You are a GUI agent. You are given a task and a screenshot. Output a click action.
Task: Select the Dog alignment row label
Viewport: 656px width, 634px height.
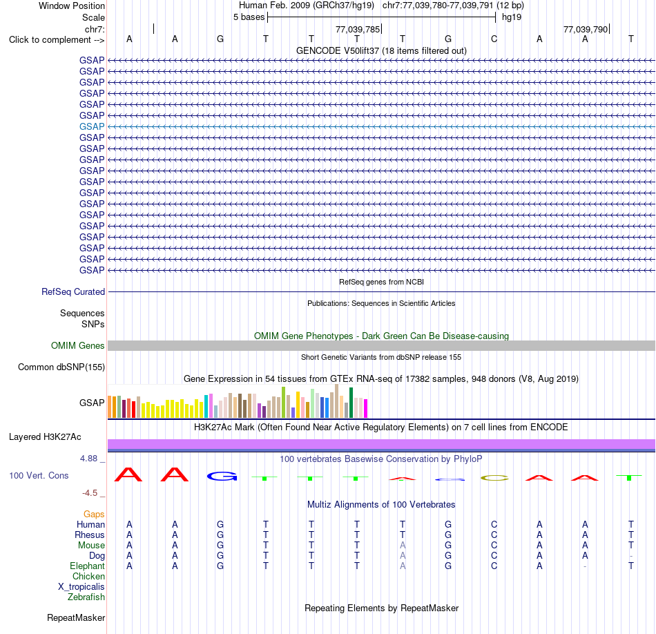(97, 556)
